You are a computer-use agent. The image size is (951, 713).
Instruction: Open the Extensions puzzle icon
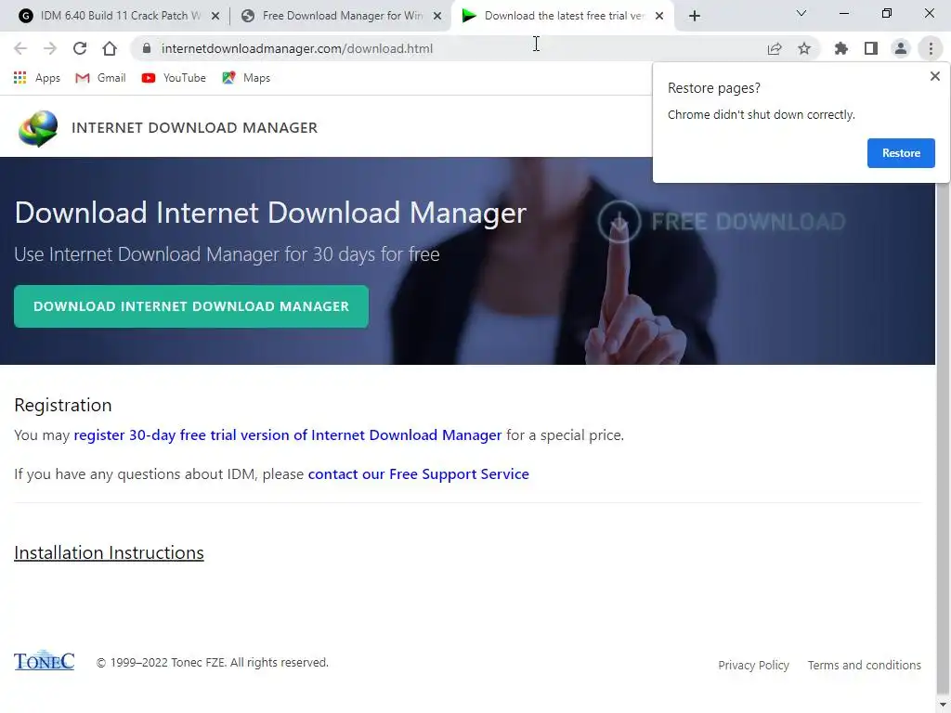841,48
